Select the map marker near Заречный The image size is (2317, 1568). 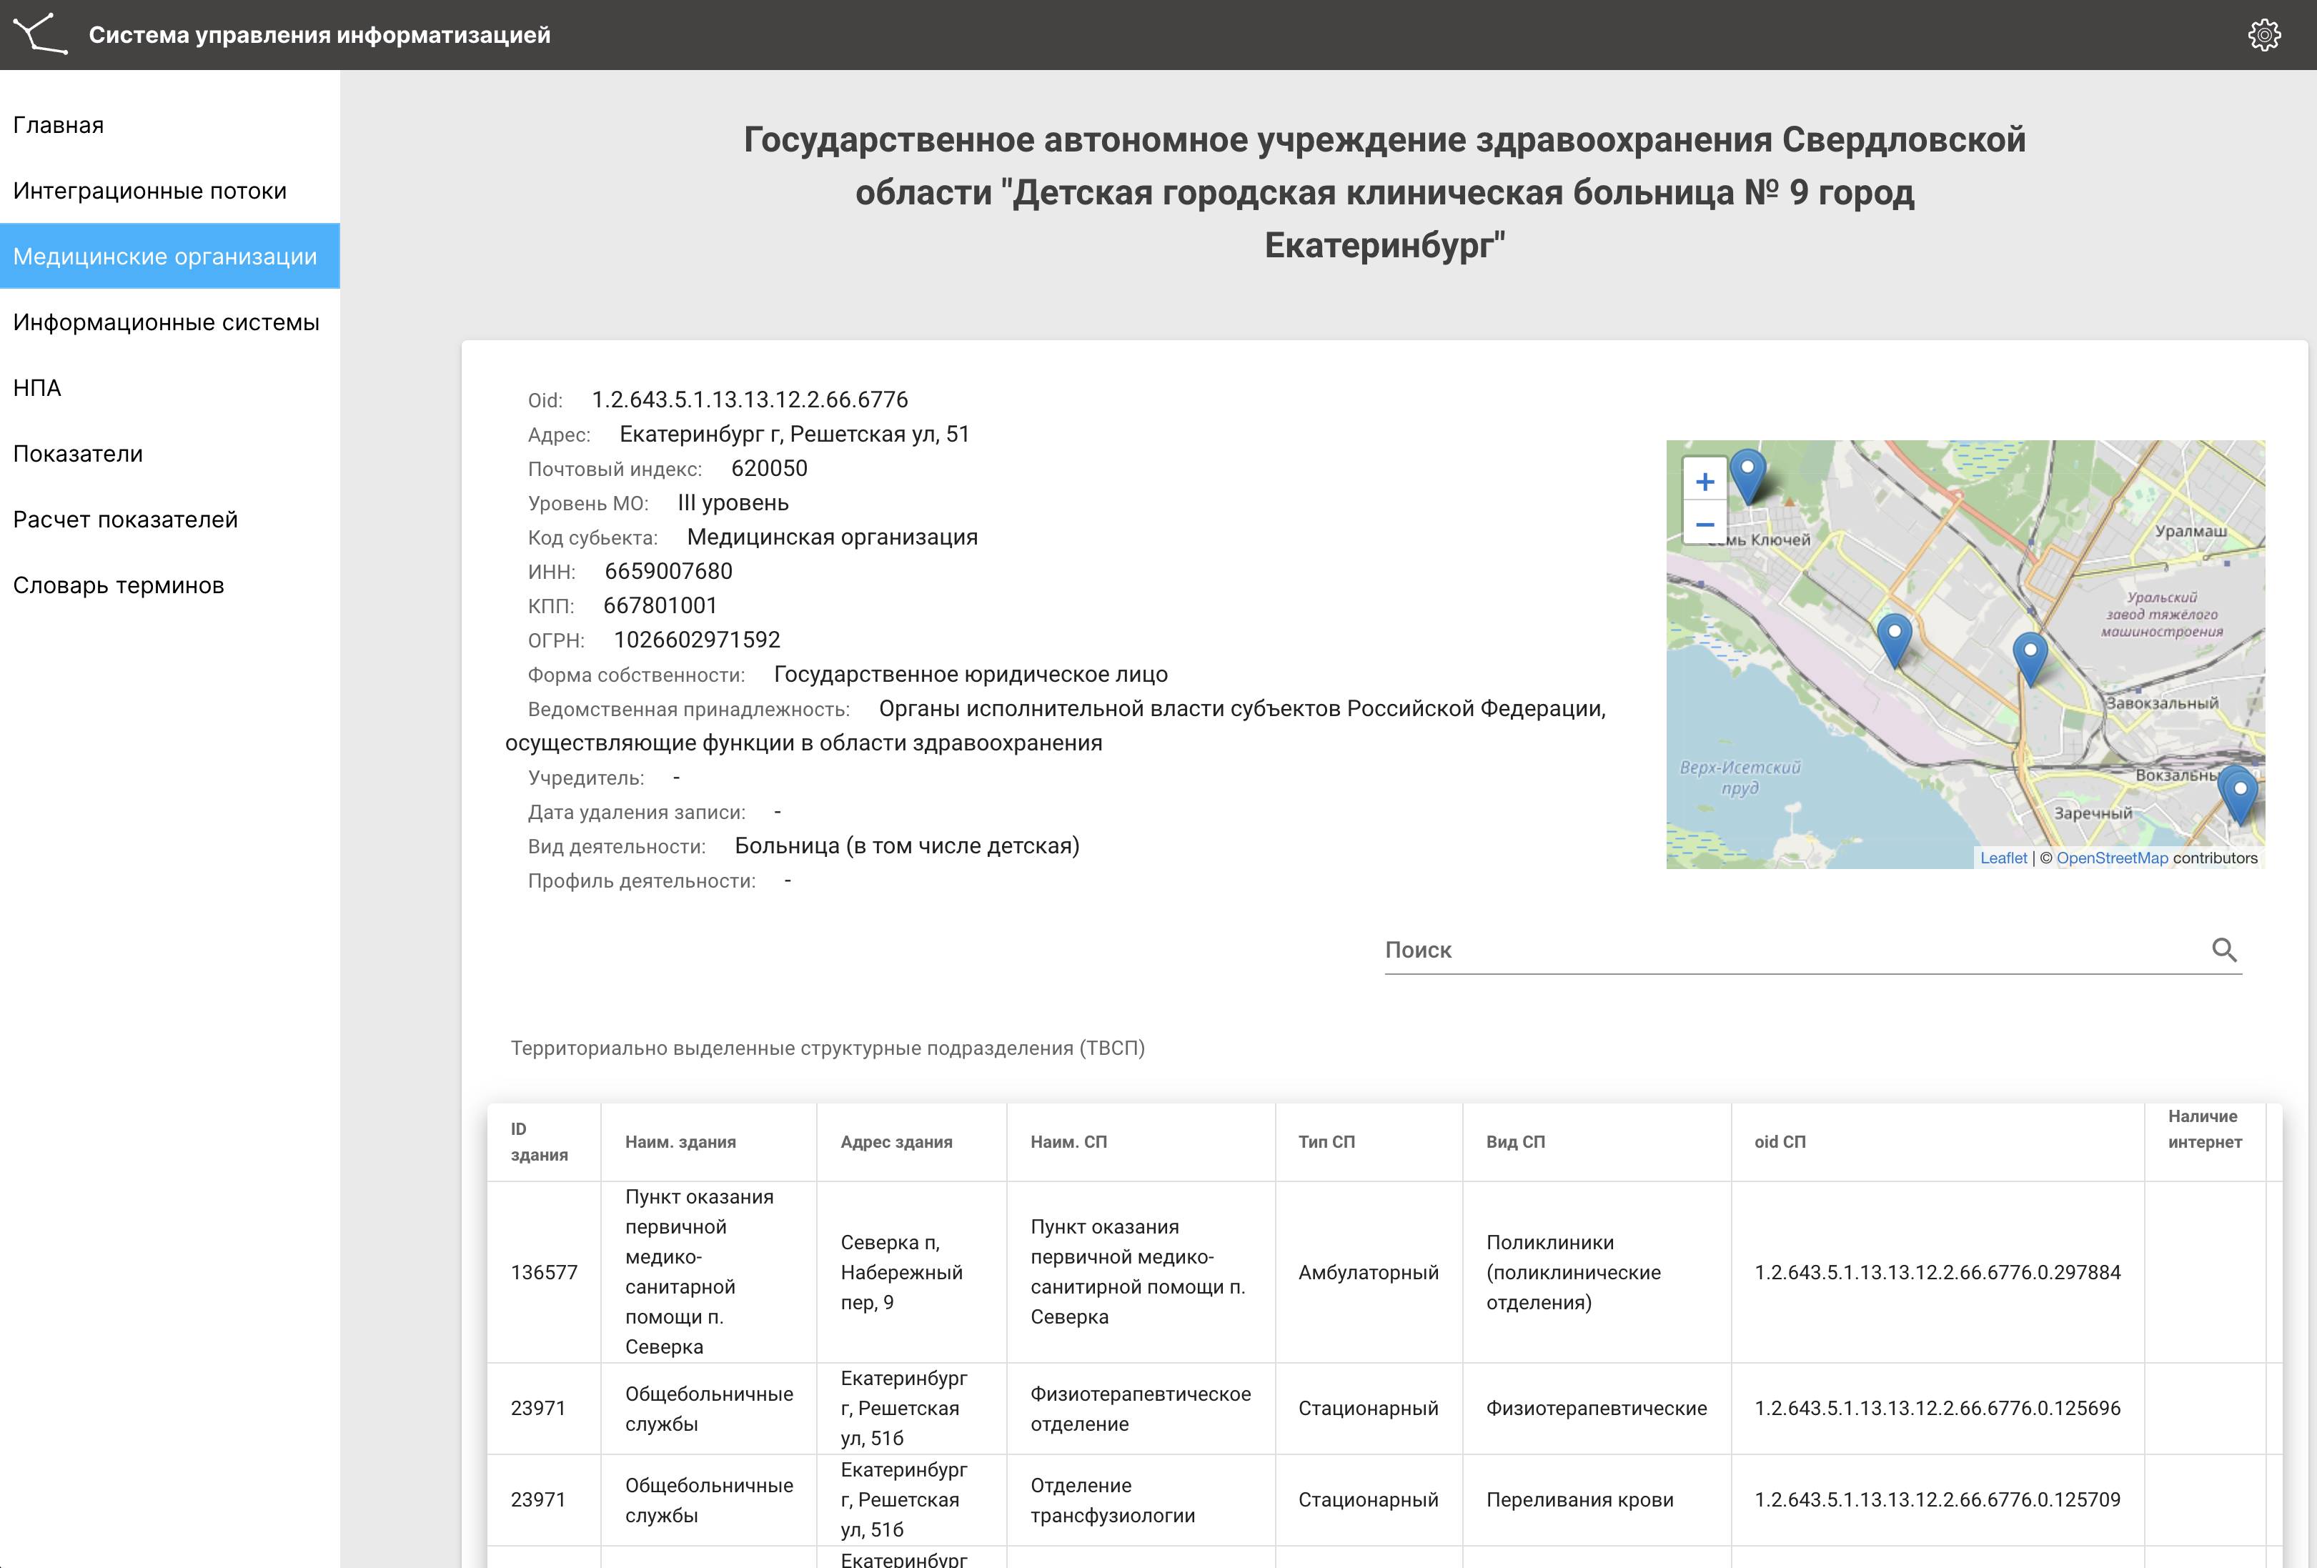(2239, 796)
